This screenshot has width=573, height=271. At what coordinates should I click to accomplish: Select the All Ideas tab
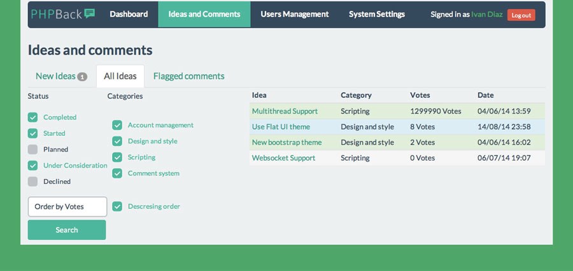coord(120,76)
